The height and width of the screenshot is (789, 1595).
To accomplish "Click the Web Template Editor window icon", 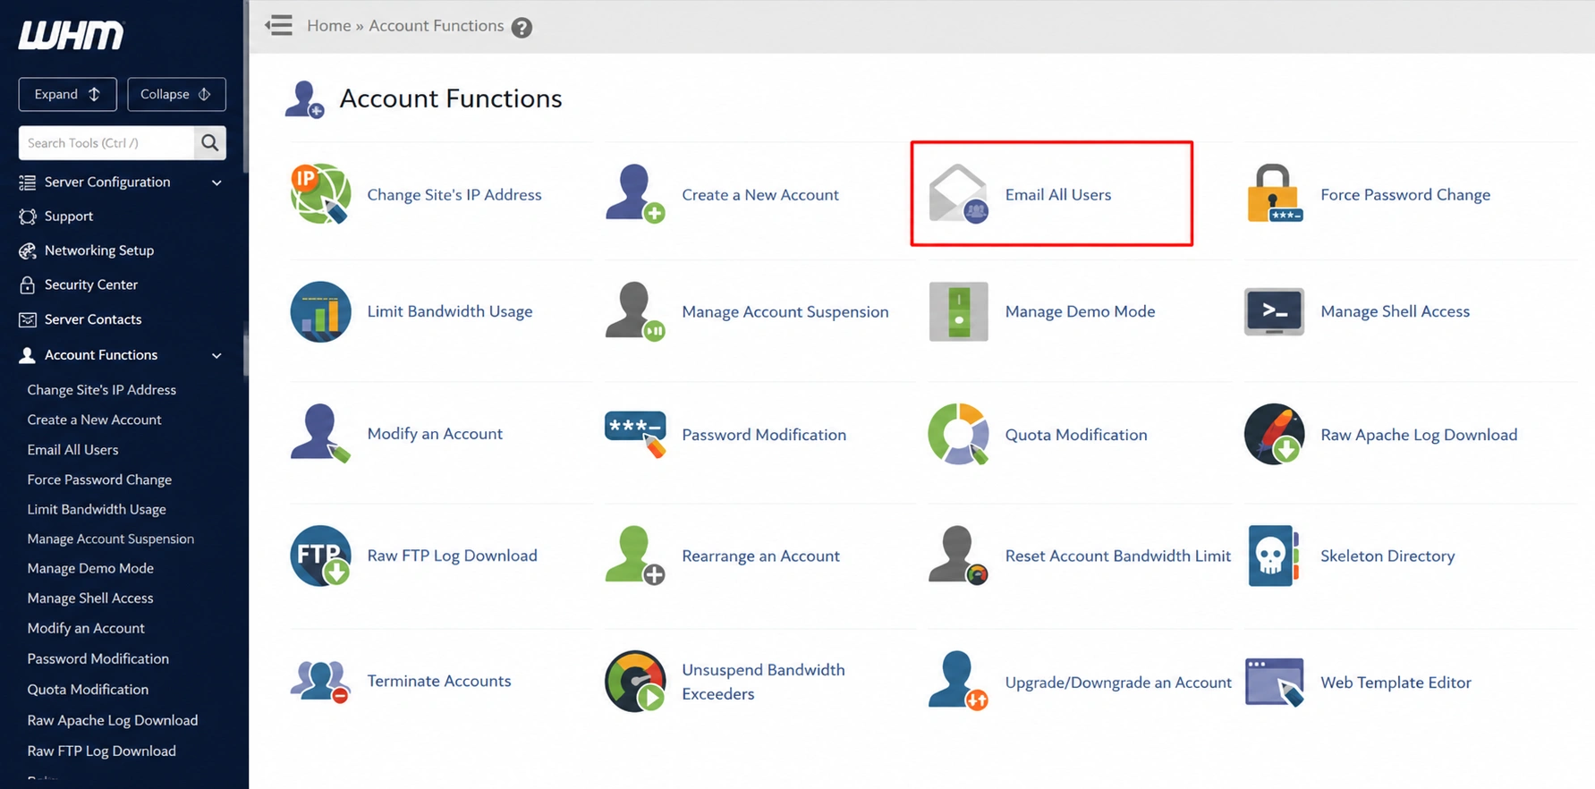I will click(1274, 682).
